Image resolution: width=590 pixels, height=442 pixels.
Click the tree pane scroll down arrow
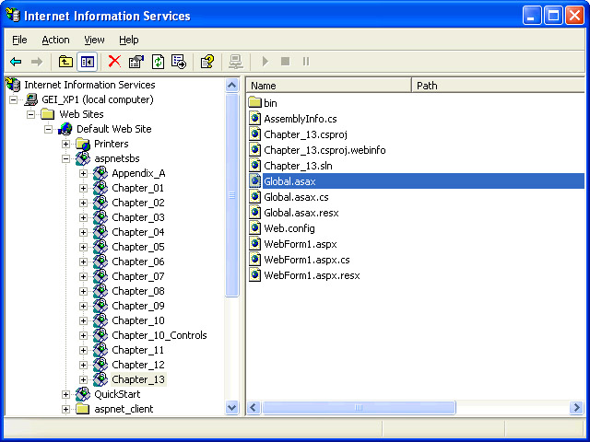click(x=232, y=407)
